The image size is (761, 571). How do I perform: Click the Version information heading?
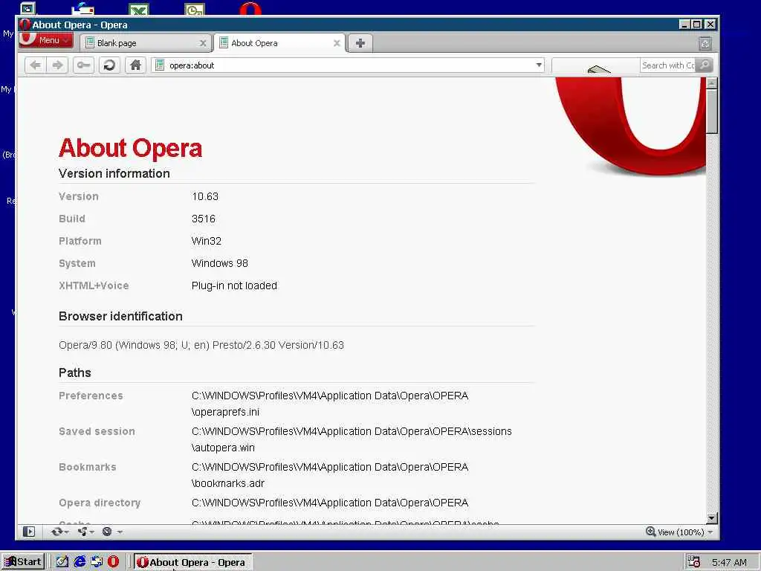[x=114, y=174]
